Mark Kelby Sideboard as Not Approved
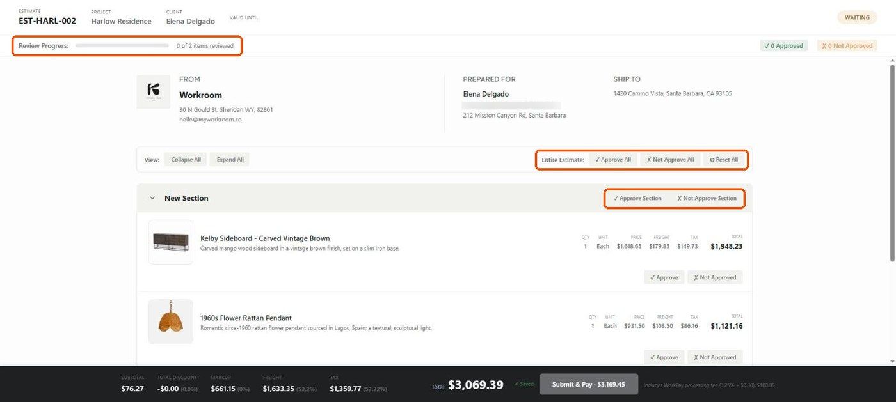The width and height of the screenshot is (896, 402). [x=715, y=278]
